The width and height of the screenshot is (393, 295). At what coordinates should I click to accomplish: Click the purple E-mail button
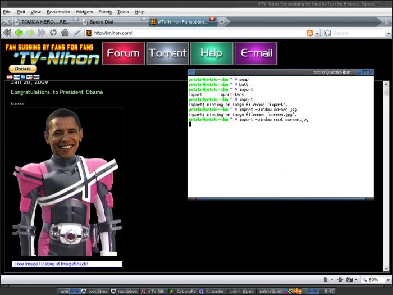pos(256,53)
